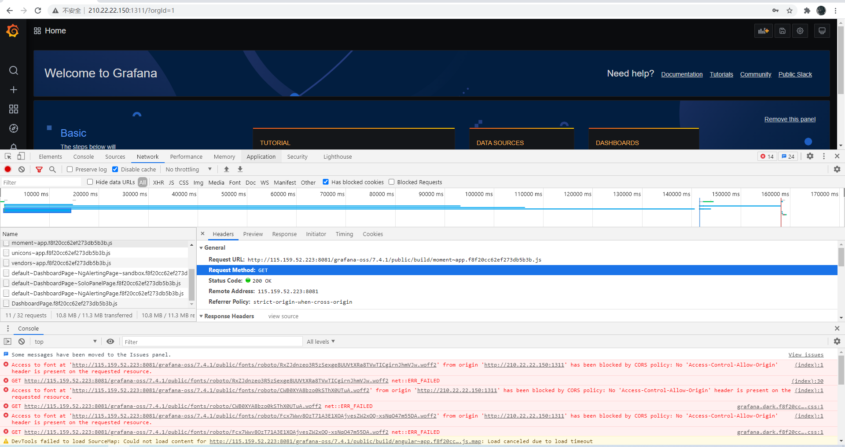This screenshot has height=447, width=845.
Task: Clear the console with the prohibition icon
Action: (21, 342)
